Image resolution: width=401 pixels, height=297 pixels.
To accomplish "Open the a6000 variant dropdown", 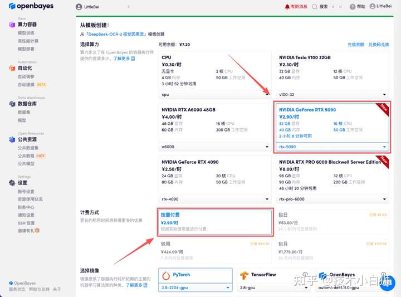I will 215,147.
